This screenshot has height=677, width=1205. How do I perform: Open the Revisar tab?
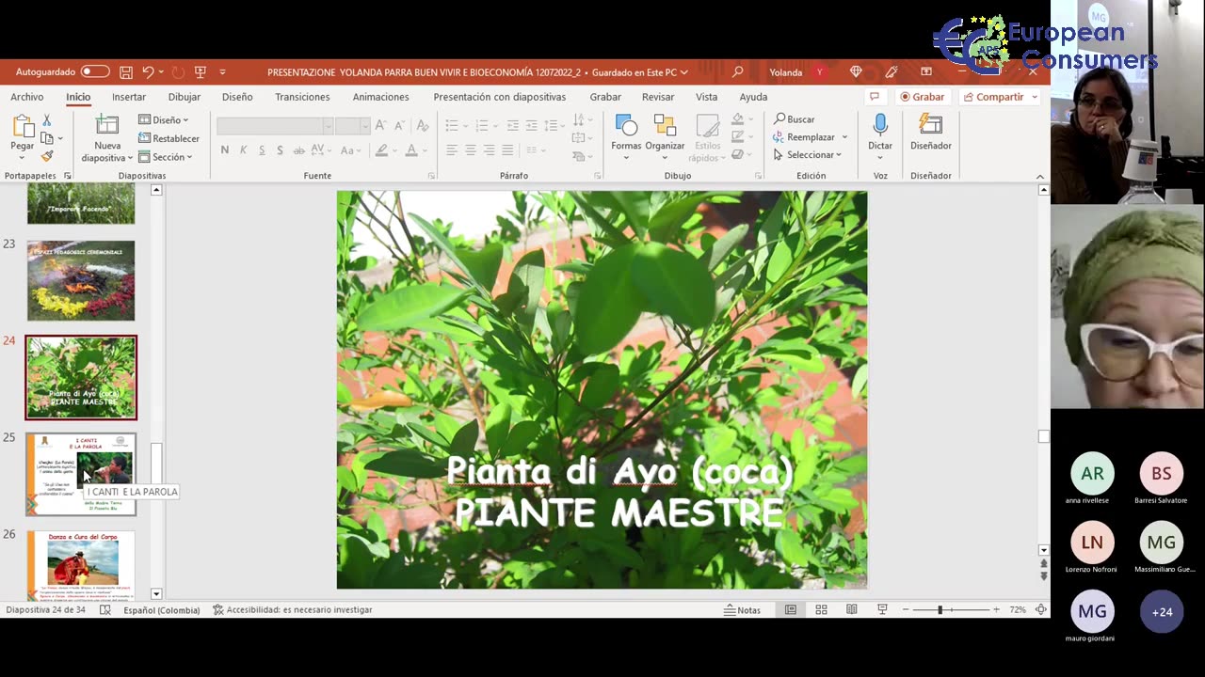(658, 97)
